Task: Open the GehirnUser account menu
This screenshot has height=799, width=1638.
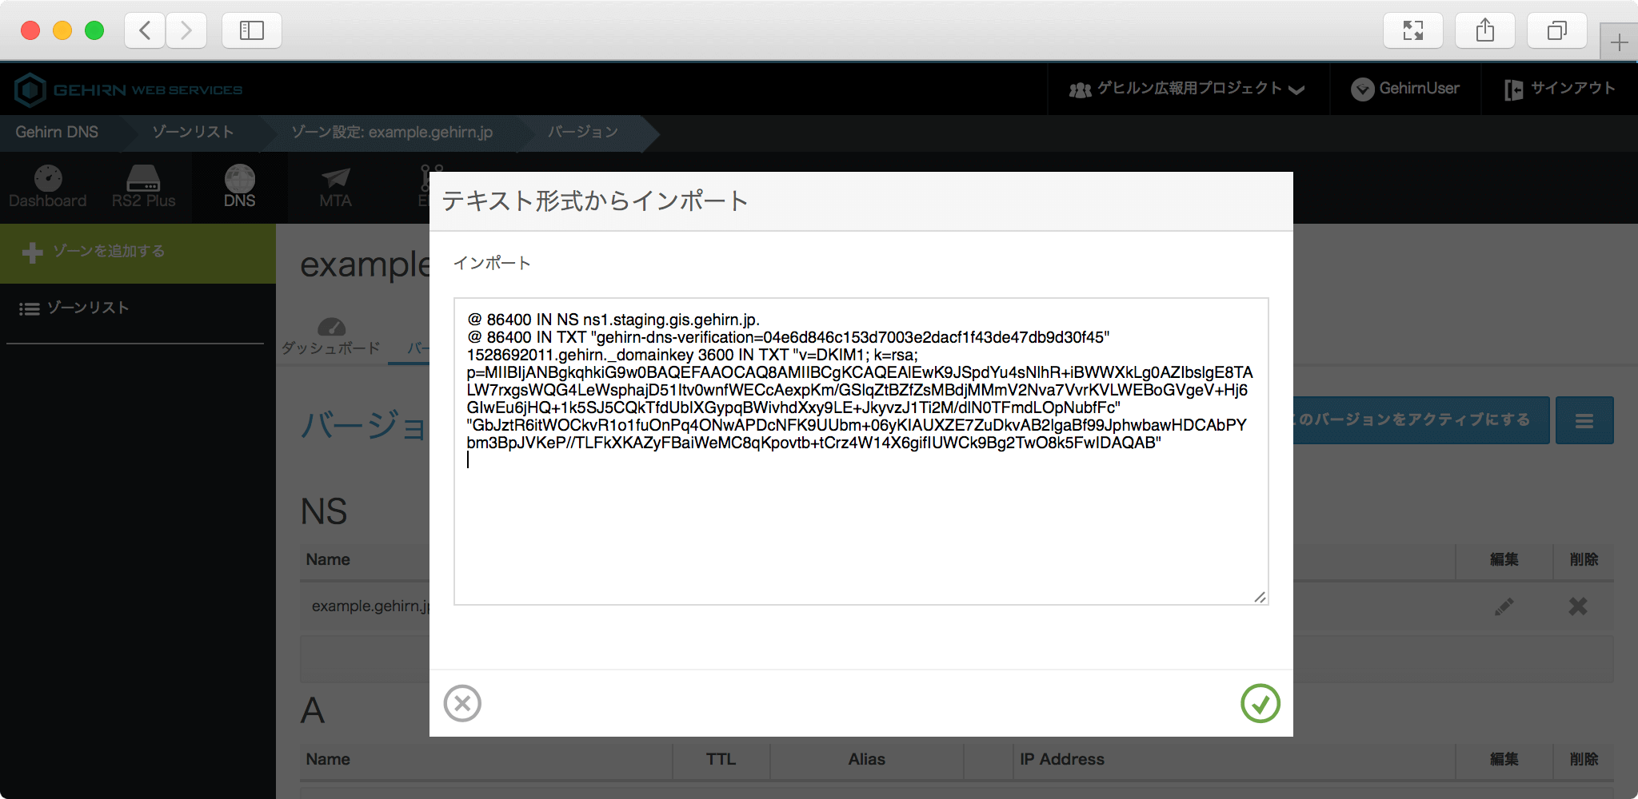Action: (x=1406, y=89)
